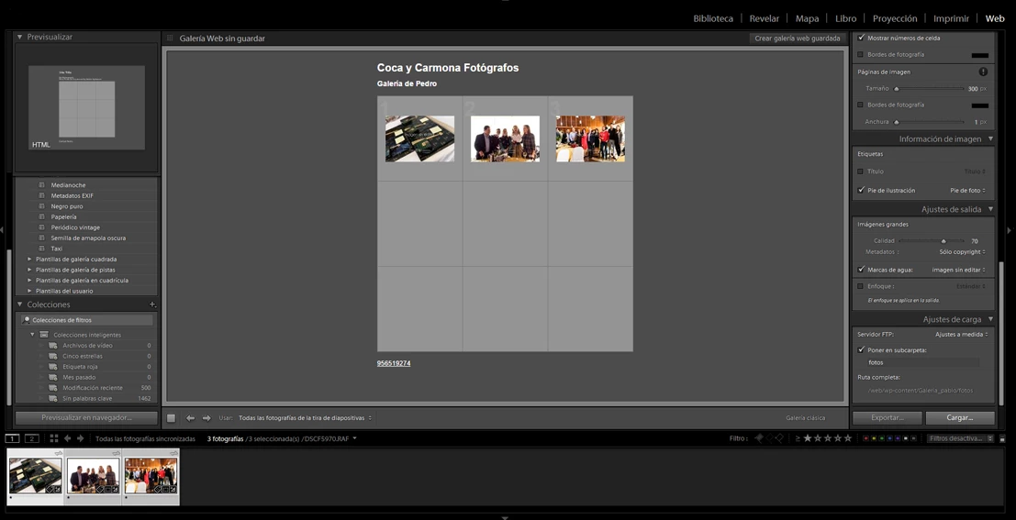Collapse Información de imagen panel
This screenshot has height=520, width=1016.
[x=990, y=139]
